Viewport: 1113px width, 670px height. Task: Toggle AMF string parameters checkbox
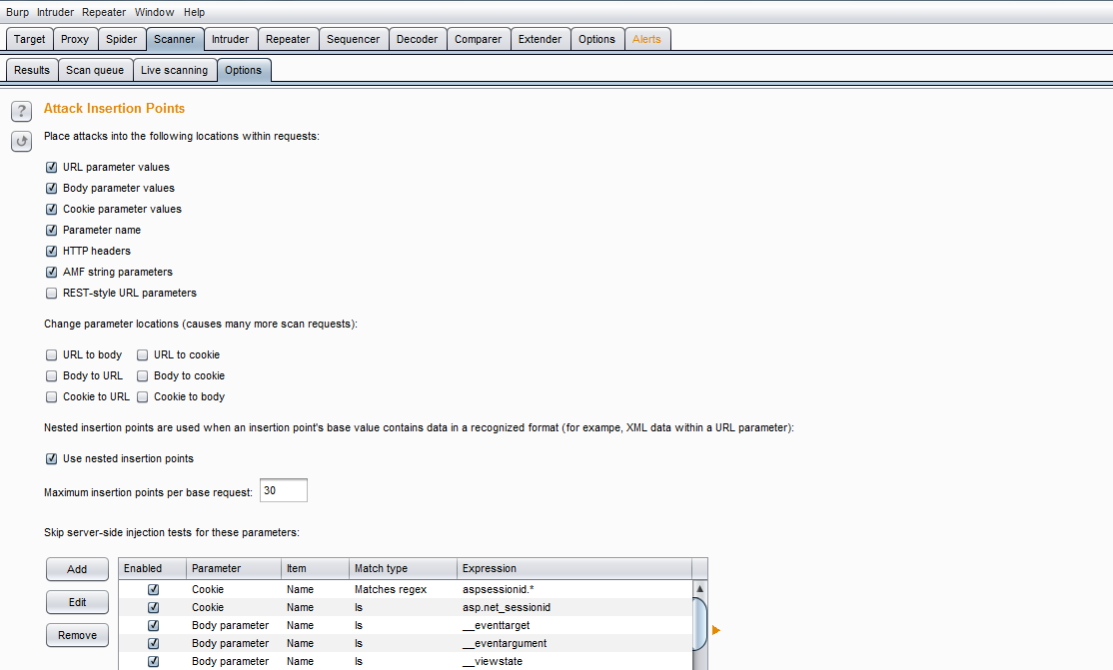coord(51,272)
